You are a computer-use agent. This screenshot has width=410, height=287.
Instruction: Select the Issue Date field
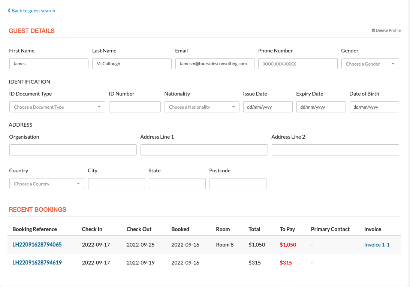tap(268, 107)
